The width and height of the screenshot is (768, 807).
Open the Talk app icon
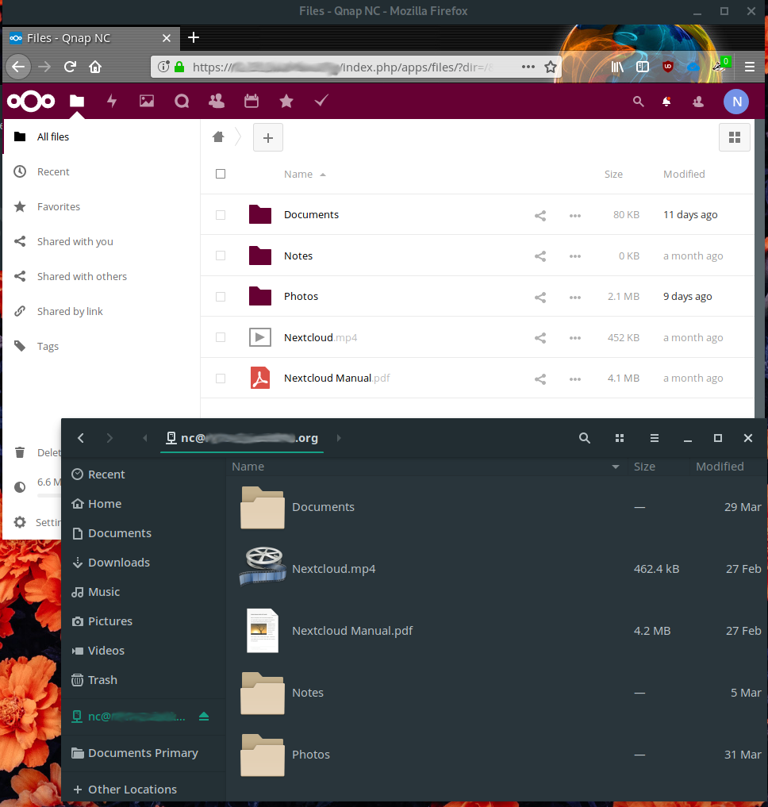click(182, 101)
